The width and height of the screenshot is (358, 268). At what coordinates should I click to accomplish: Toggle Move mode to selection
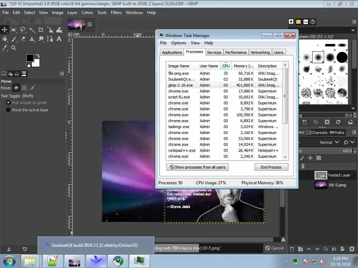[24, 88]
